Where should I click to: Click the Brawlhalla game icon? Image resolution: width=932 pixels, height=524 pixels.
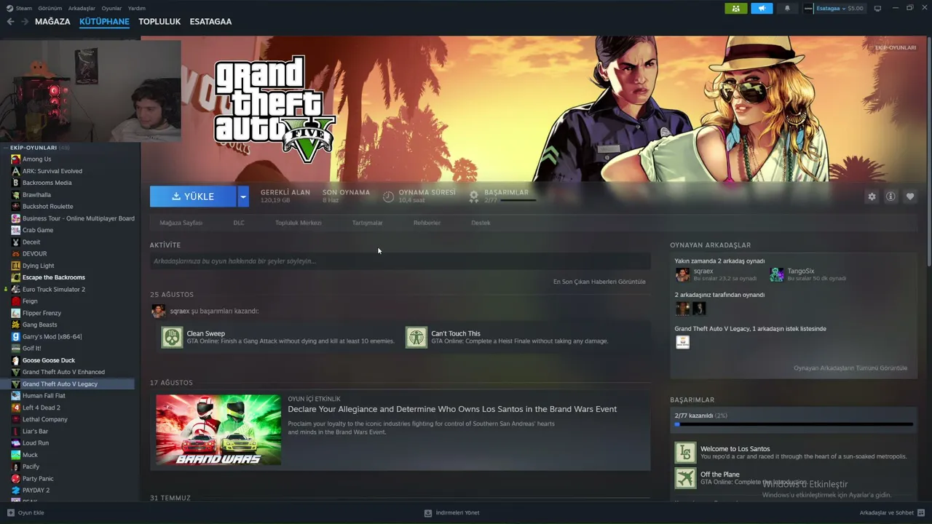15,195
